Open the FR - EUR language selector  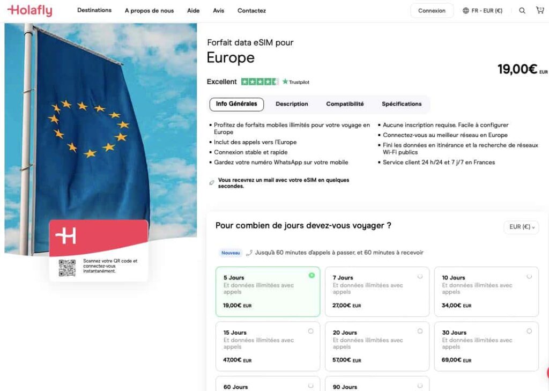483,10
